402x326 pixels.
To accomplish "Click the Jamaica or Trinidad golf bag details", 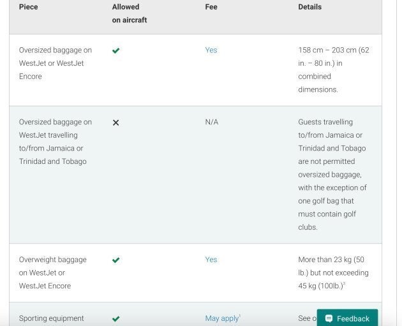I will (332, 174).
